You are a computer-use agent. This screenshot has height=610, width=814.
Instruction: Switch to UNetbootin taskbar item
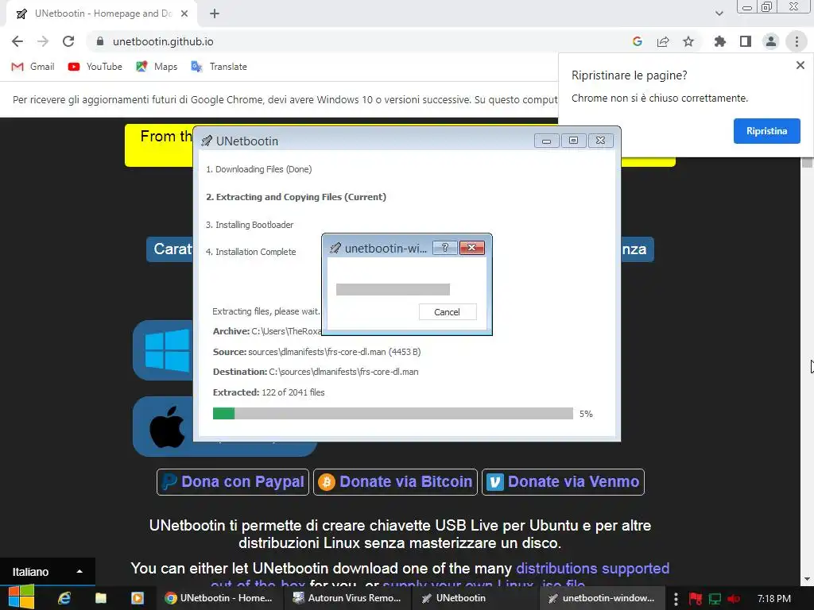(476, 598)
